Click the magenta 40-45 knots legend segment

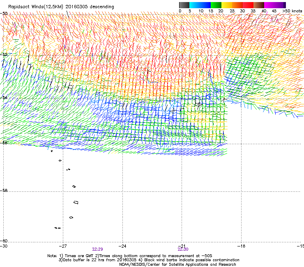[x=269, y=5]
